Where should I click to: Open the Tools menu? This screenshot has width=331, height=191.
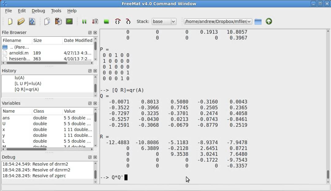click(x=56, y=11)
